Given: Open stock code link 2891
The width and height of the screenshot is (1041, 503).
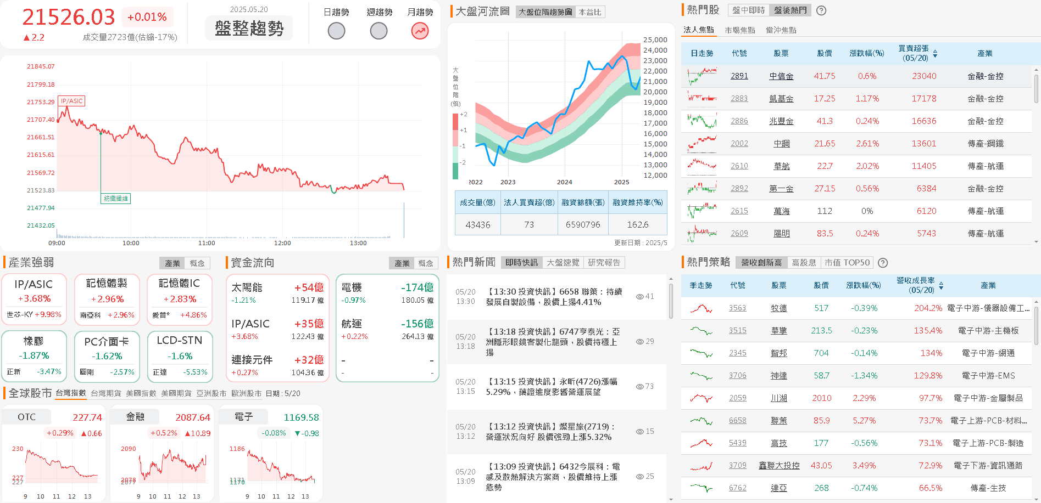Looking at the screenshot, I should (x=739, y=76).
